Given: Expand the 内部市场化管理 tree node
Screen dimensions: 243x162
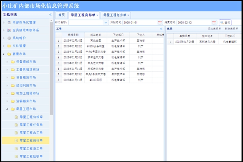Looking at the screenshot, I should point(3,22).
